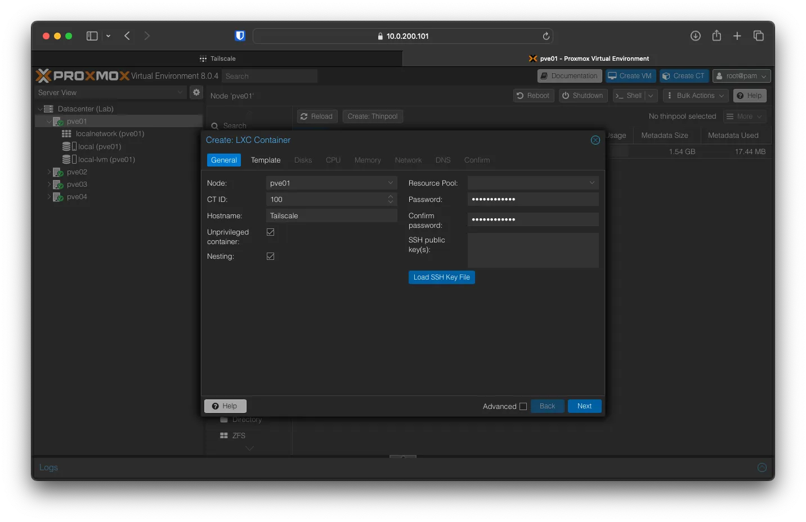Click the Next button

pos(584,406)
